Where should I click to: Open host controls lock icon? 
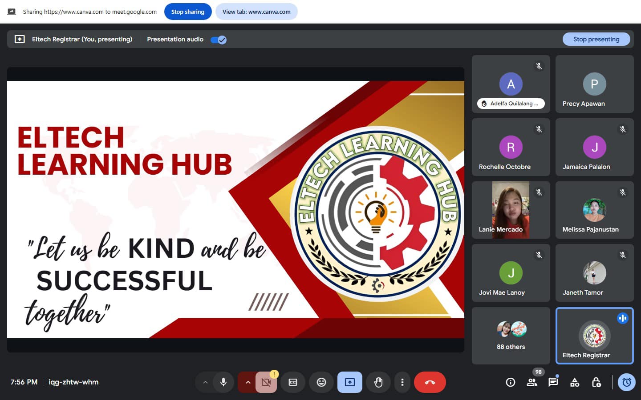pos(596,382)
